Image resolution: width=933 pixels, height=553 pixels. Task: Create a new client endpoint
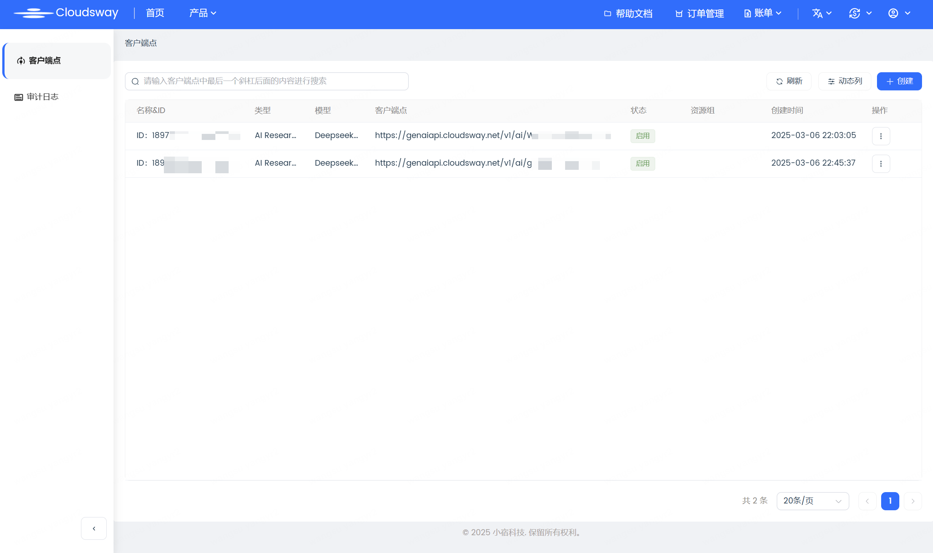click(899, 81)
